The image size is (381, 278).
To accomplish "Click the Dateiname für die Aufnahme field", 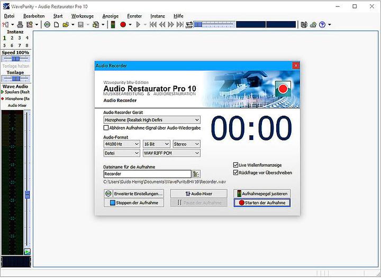I will point(148,174).
